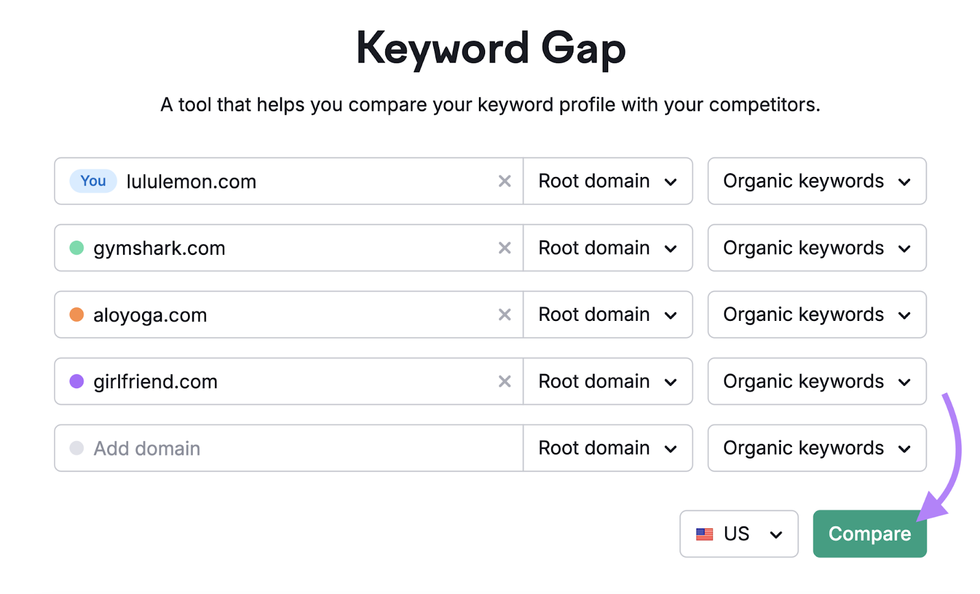Focus the Add domain input field

tap(288, 448)
